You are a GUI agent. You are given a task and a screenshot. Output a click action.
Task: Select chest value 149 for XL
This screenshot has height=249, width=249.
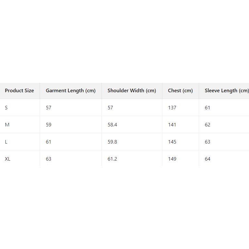[x=172, y=159]
